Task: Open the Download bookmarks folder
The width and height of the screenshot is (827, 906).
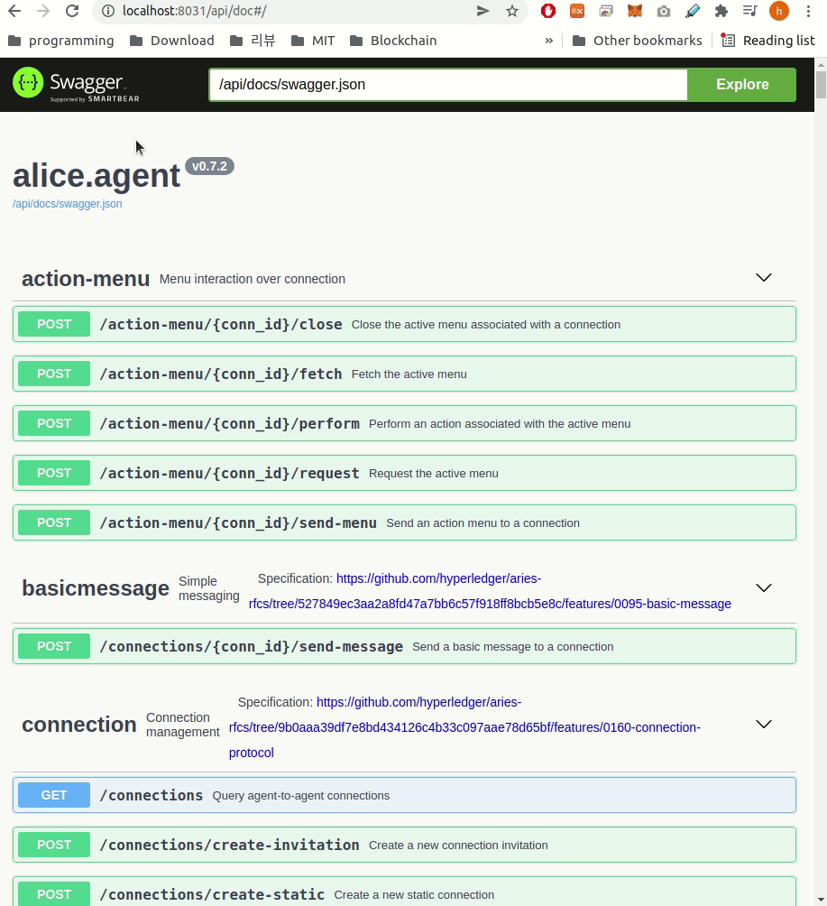Action: point(172,41)
